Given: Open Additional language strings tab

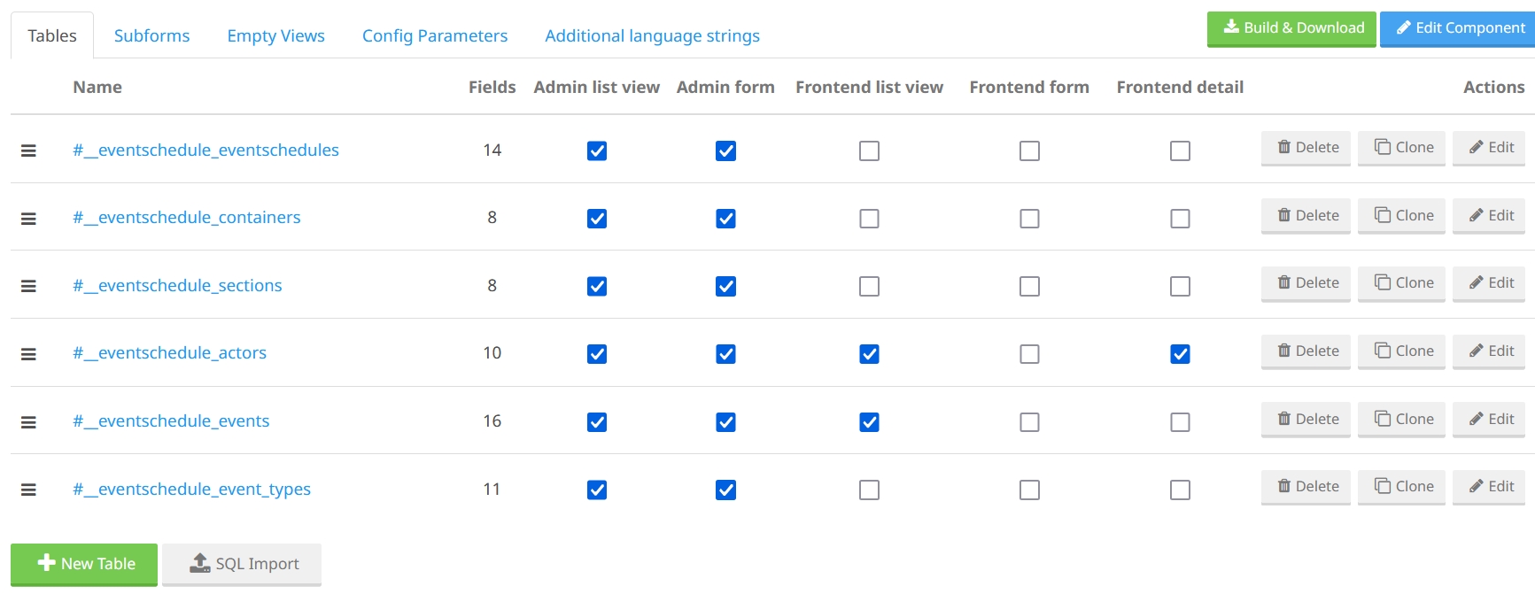Looking at the screenshot, I should pos(652,35).
